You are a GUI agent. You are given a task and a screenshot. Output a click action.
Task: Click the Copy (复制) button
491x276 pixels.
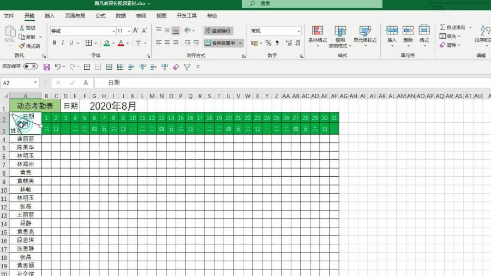coord(27,37)
